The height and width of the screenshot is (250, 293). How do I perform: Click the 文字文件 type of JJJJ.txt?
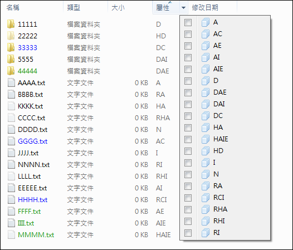pos(80,153)
